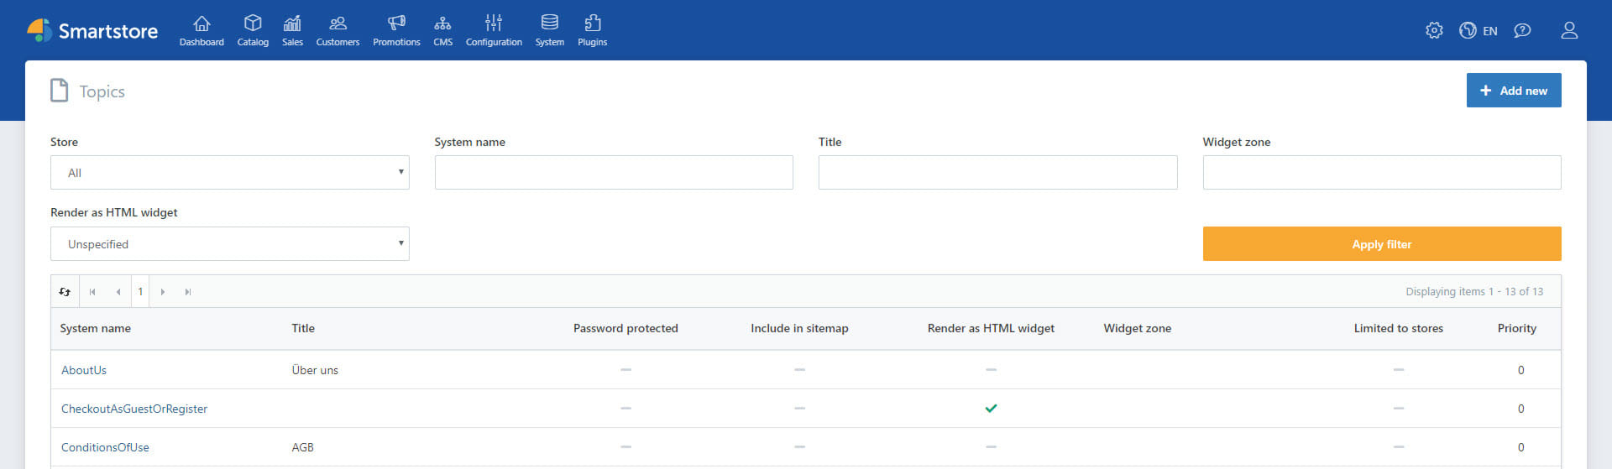Open the CMS menu
1612x469 pixels.
tap(442, 30)
